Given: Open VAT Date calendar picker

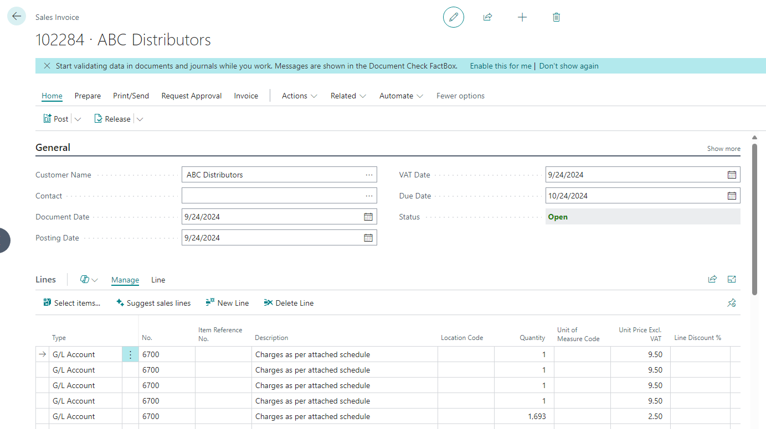Looking at the screenshot, I should pos(732,175).
